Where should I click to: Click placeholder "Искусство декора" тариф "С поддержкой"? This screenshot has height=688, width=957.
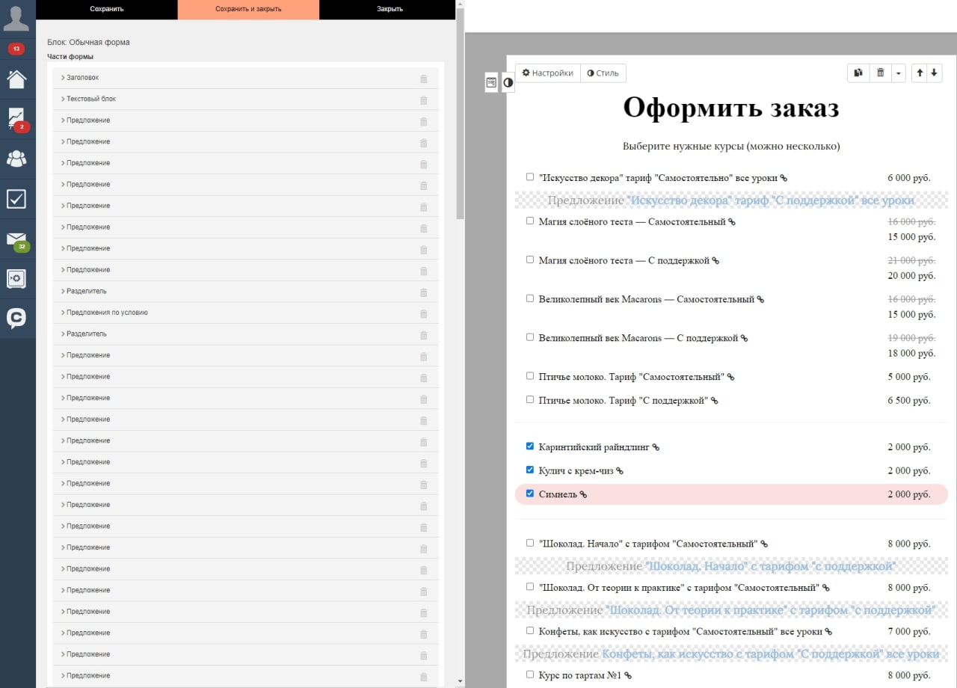click(x=731, y=200)
